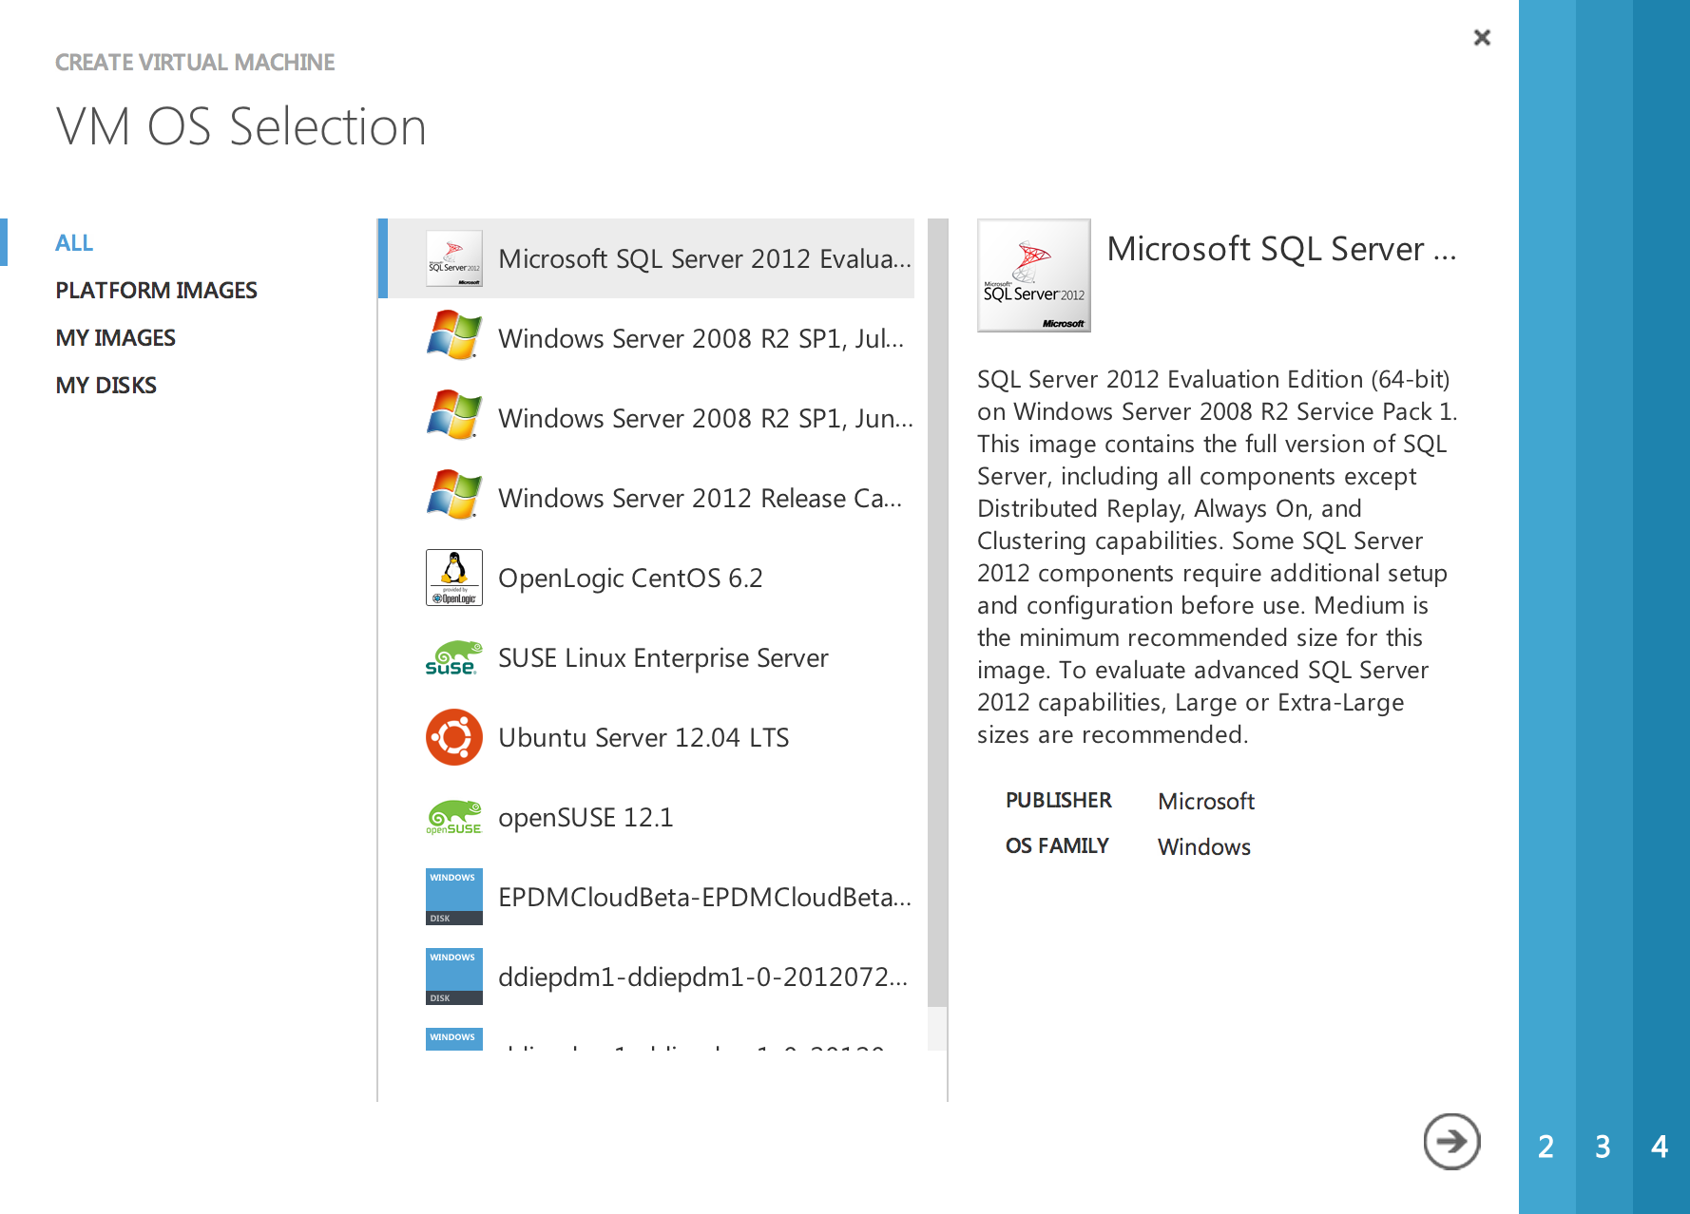
Task: Select the PLATFORM IMAGES filter
Action: (157, 291)
